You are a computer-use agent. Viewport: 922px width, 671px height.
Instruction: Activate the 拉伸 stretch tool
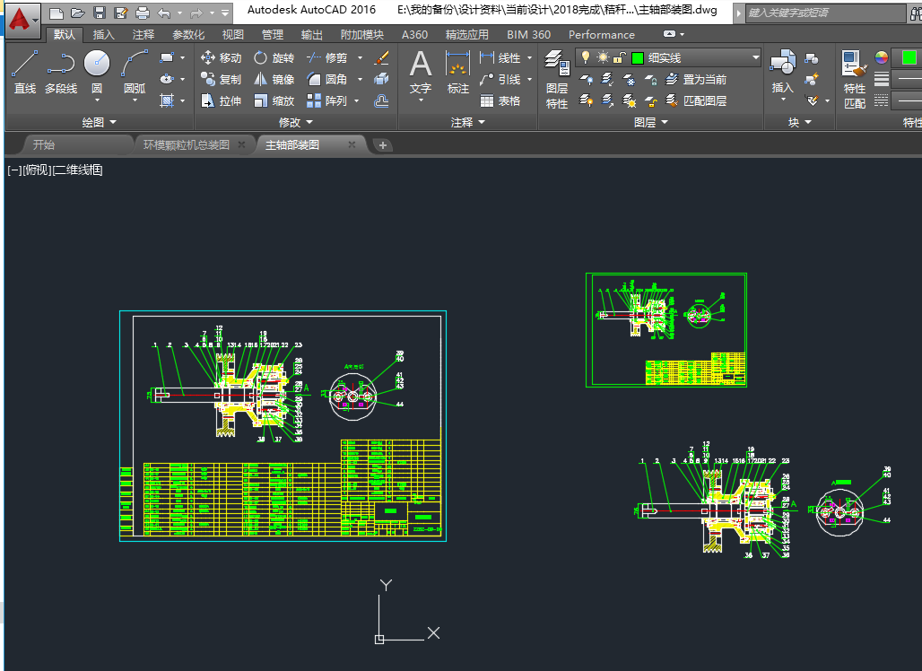click(222, 100)
